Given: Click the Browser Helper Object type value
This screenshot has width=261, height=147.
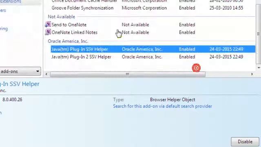Looking at the screenshot, I should click(x=173, y=100).
